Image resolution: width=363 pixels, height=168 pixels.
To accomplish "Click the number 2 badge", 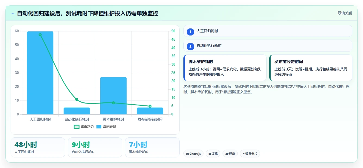I will click(190, 46).
